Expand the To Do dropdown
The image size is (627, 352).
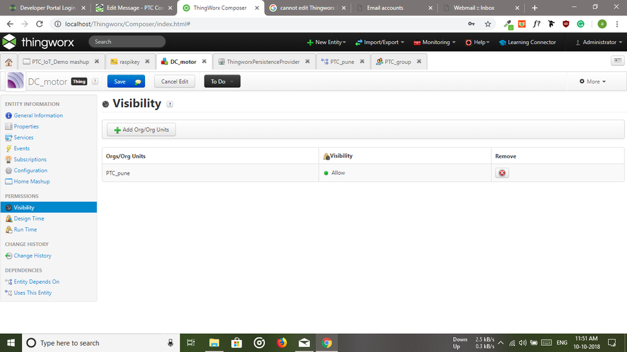[x=222, y=81]
